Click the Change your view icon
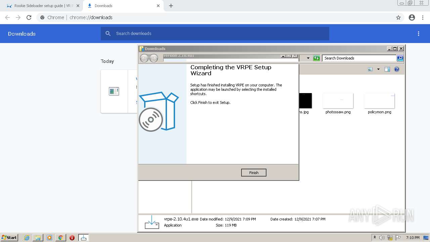Image resolution: width=430 pixels, height=242 pixels. (x=370, y=69)
